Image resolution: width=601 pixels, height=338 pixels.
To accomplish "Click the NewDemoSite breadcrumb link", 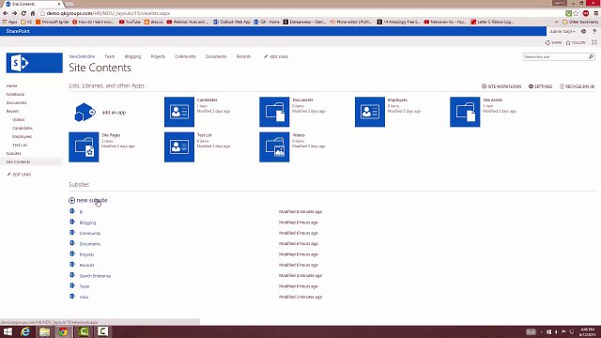I will 82,56.
